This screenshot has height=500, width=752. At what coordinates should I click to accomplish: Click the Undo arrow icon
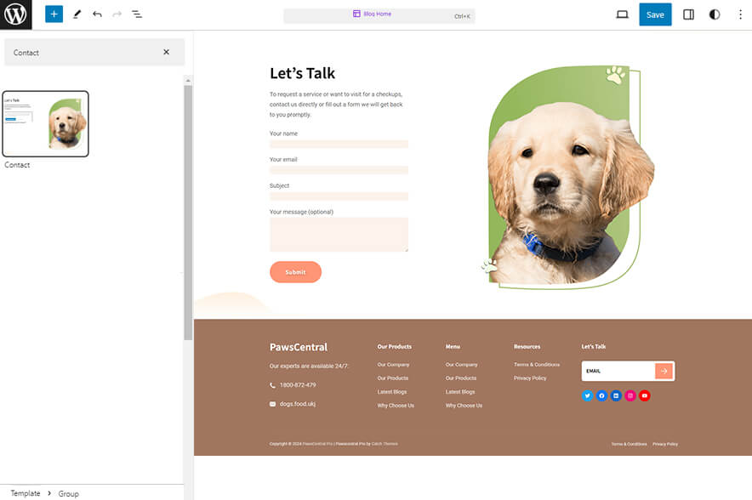tap(96, 14)
